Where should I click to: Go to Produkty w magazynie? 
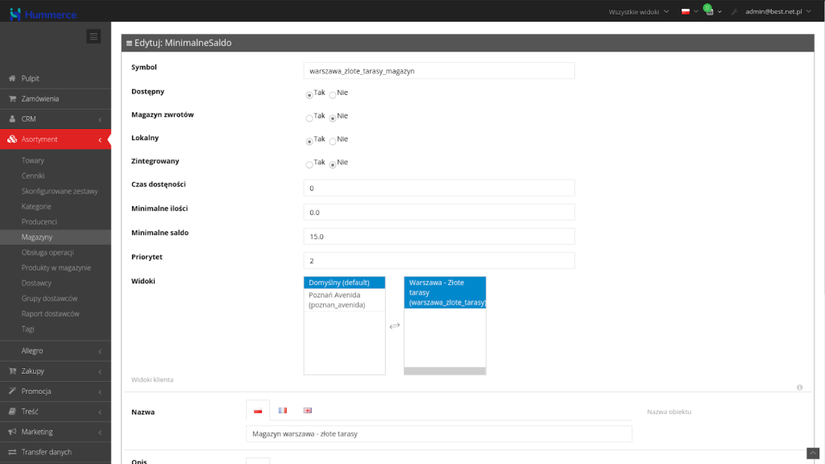(56, 267)
